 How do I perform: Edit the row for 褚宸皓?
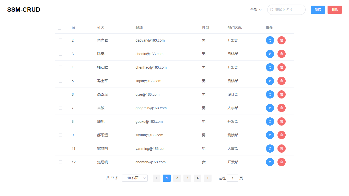tap(270, 67)
